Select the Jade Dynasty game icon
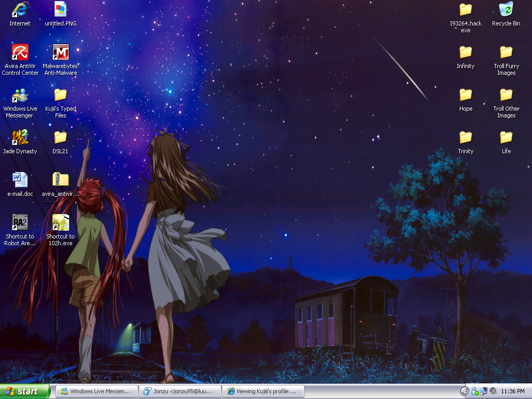The height and width of the screenshot is (399, 532). pos(20,137)
